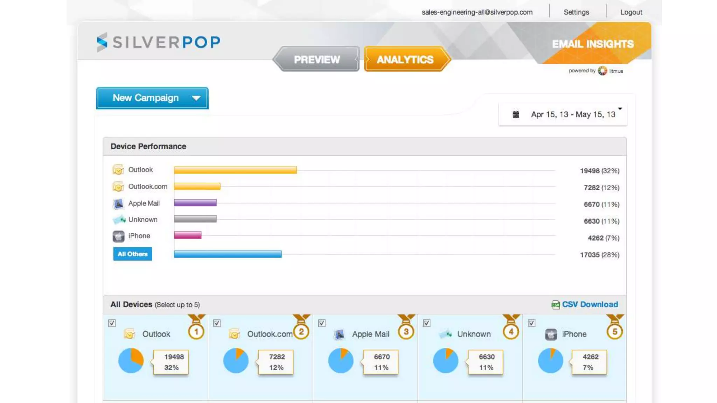Viewport: 717px width, 403px height.
Task: Click the Apple Mail row label
Action: [144, 203]
